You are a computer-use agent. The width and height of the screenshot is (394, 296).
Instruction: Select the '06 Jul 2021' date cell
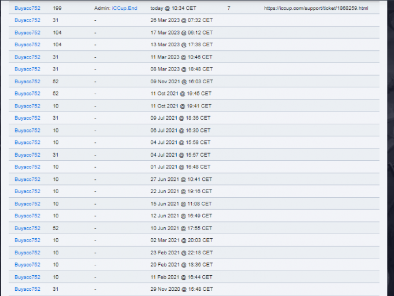pos(180,131)
